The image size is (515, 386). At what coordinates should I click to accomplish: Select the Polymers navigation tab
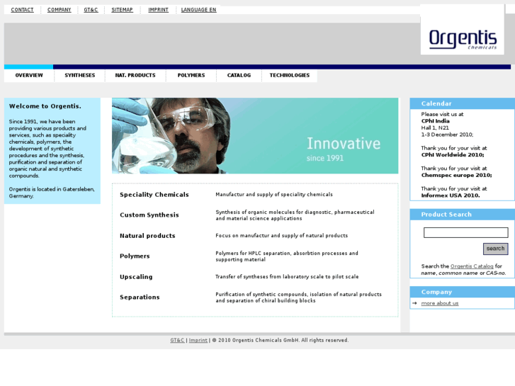click(191, 75)
